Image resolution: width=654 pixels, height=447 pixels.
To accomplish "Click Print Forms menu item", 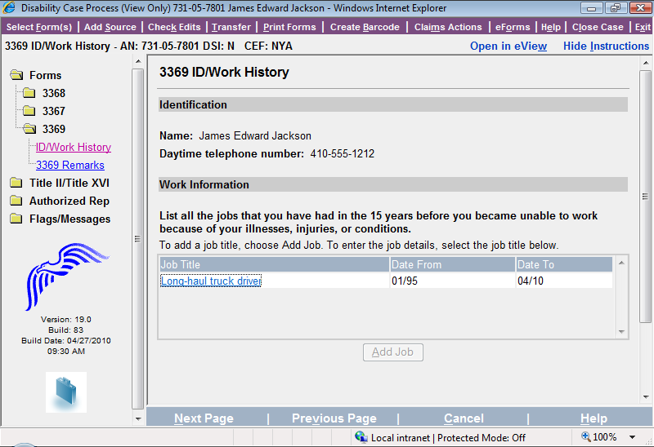I will pos(289,27).
